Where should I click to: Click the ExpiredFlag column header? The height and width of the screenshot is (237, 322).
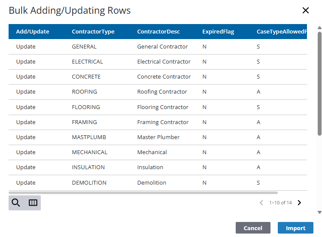click(x=218, y=31)
